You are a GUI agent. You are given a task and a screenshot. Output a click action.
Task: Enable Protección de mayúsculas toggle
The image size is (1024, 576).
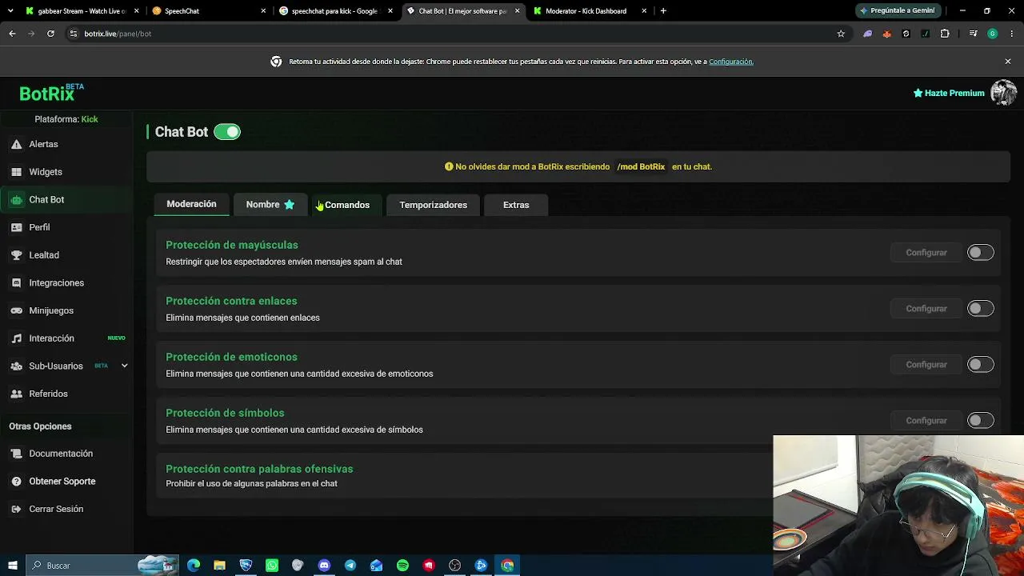click(x=980, y=253)
